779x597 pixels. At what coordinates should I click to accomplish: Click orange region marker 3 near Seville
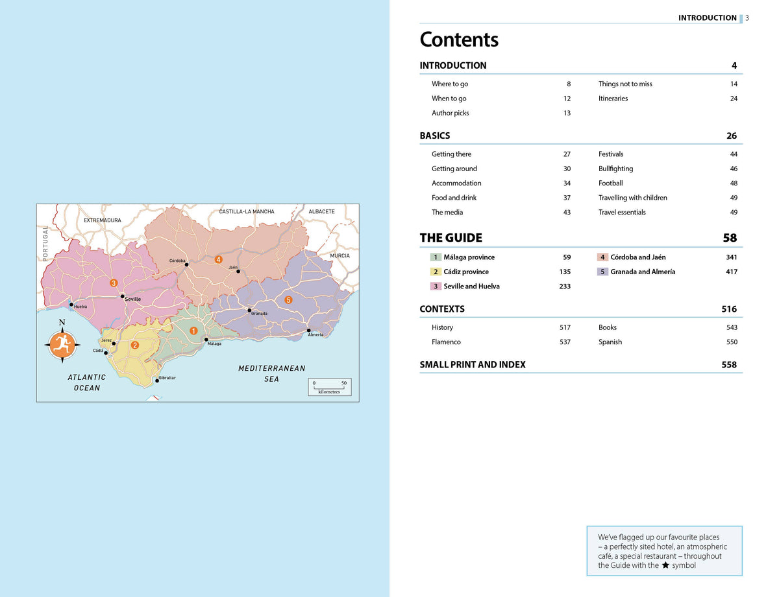114,283
